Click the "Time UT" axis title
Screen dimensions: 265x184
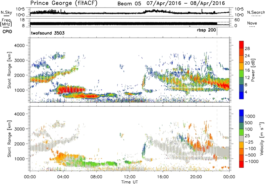(x=130, y=182)
